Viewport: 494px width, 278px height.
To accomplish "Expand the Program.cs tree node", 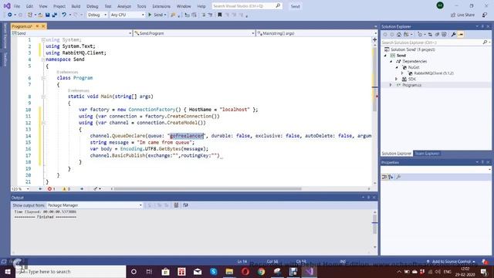I will click(391, 85).
